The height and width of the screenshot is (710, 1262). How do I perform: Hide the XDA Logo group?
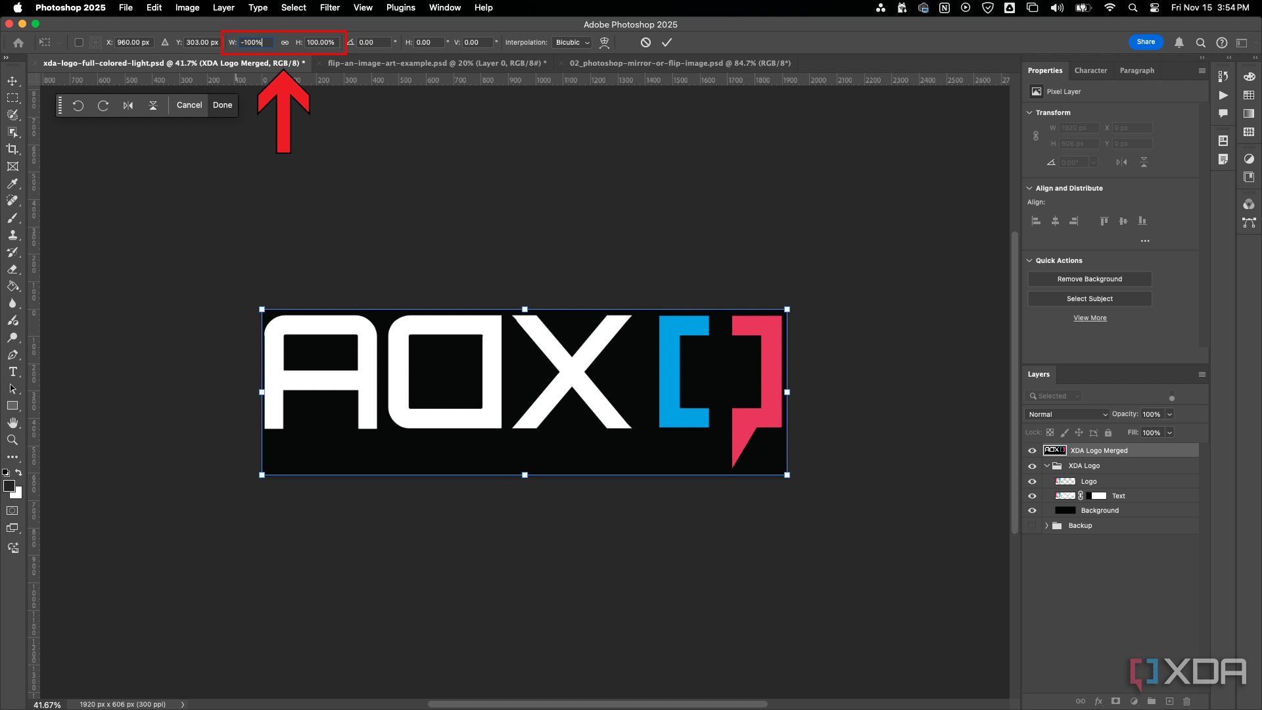point(1032,466)
